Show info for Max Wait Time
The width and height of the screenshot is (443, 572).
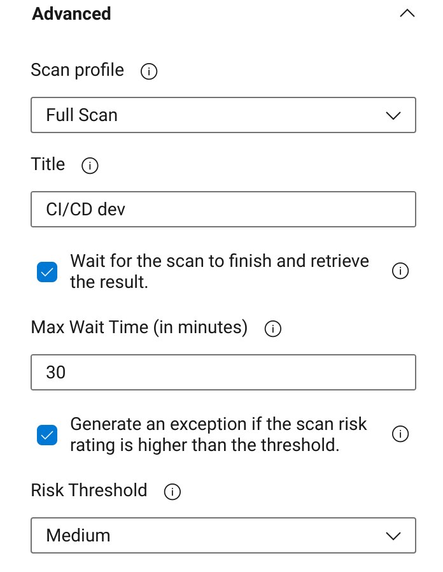pyautogui.click(x=272, y=329)
